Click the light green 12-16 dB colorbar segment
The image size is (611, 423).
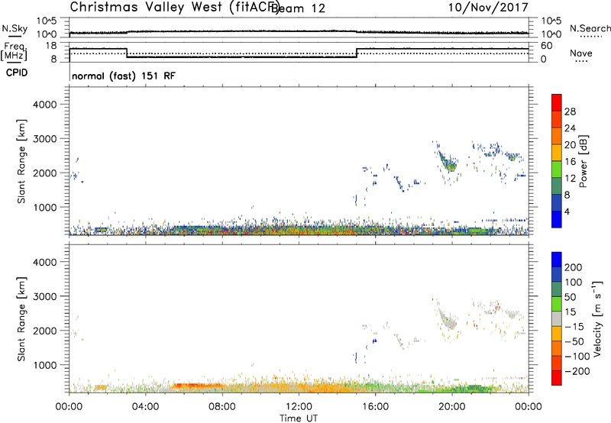click(557, 170)
